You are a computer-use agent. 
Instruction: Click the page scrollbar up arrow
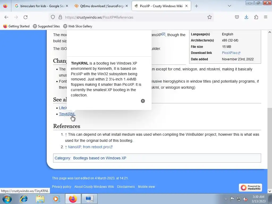270,32
